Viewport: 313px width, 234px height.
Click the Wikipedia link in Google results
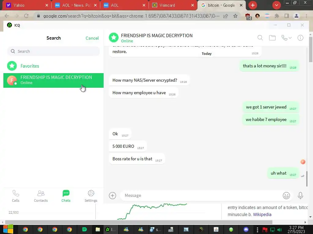pyautogui.click(x=262, y=214)
